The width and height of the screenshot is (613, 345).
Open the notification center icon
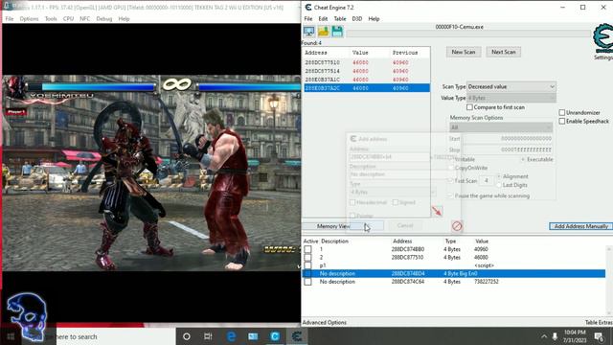click(x=599, y=336)
